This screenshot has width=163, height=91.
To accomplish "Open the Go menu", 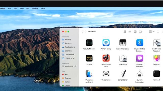I will [28, 8].
